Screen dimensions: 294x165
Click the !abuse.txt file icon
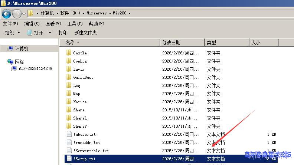(69, 134)
